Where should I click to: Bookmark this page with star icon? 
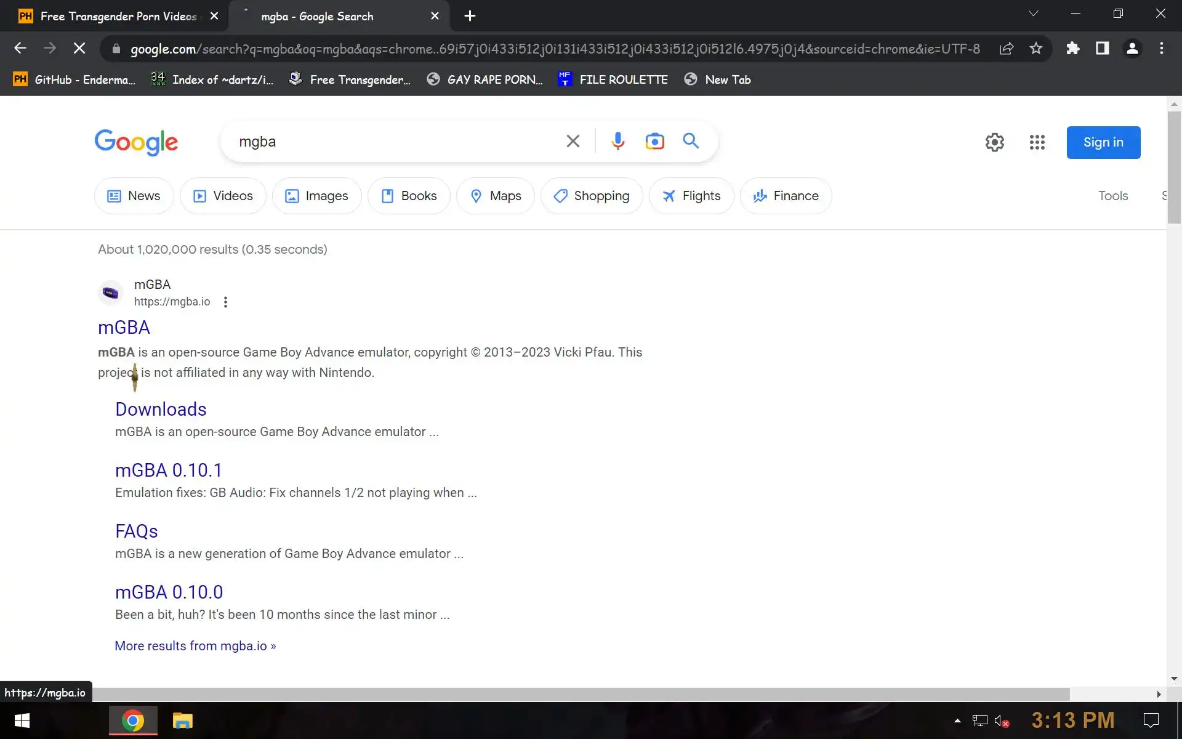pyautogui.click(x=1036, y=49)
